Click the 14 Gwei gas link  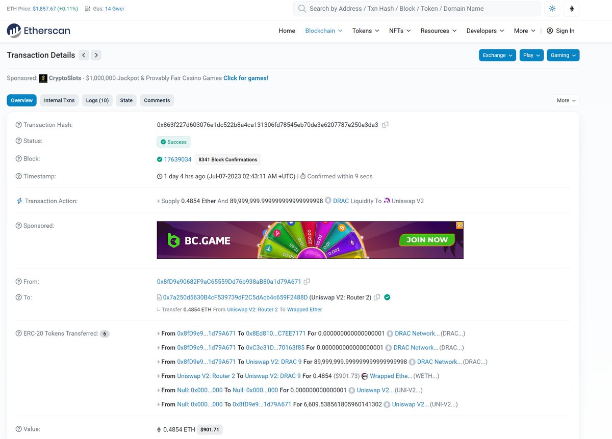[114, 9]
